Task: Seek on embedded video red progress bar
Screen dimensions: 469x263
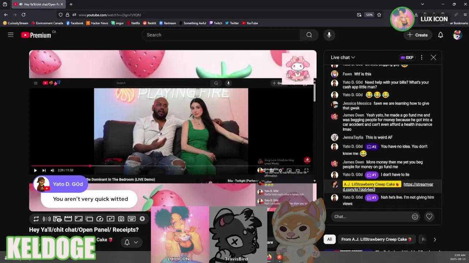Action: pos(171,166)
